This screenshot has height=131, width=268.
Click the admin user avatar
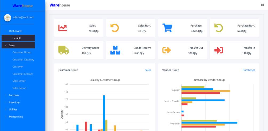click(7, 18)
